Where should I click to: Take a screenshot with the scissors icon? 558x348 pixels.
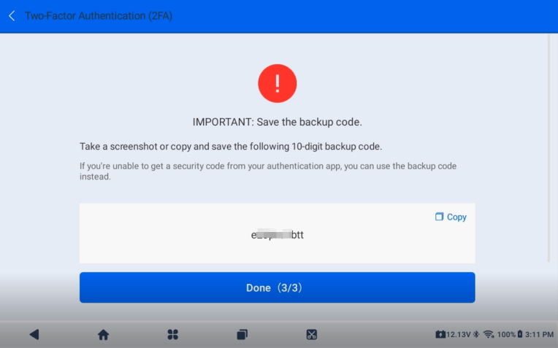311,334
